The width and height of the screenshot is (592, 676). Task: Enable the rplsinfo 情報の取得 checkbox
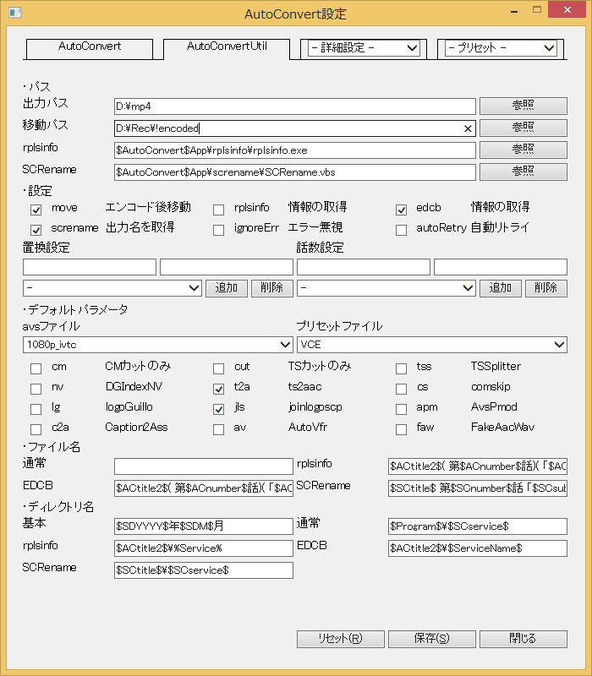219,210
